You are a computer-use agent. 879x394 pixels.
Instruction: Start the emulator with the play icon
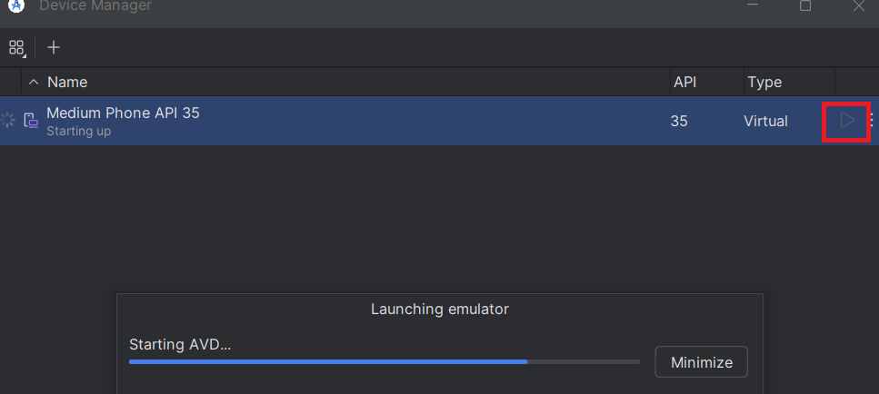847,121
